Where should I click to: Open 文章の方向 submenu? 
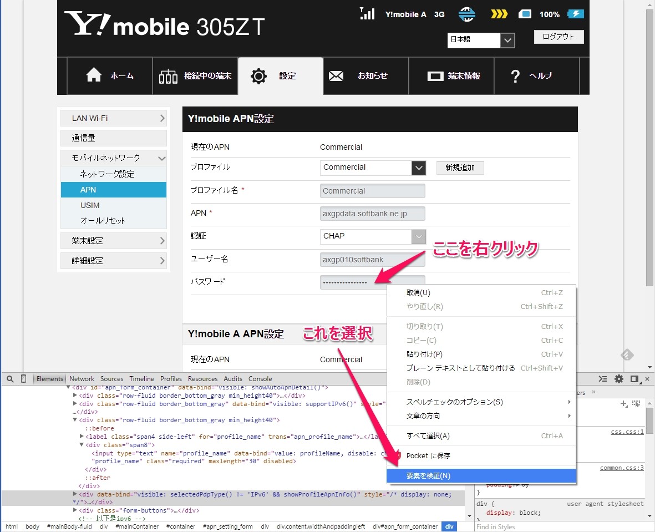click(481, 416)
